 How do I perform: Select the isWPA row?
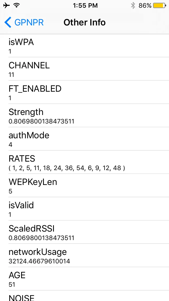(x=84, y=46)
